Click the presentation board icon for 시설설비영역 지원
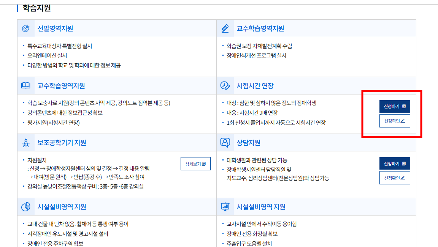 pos(225,207)
